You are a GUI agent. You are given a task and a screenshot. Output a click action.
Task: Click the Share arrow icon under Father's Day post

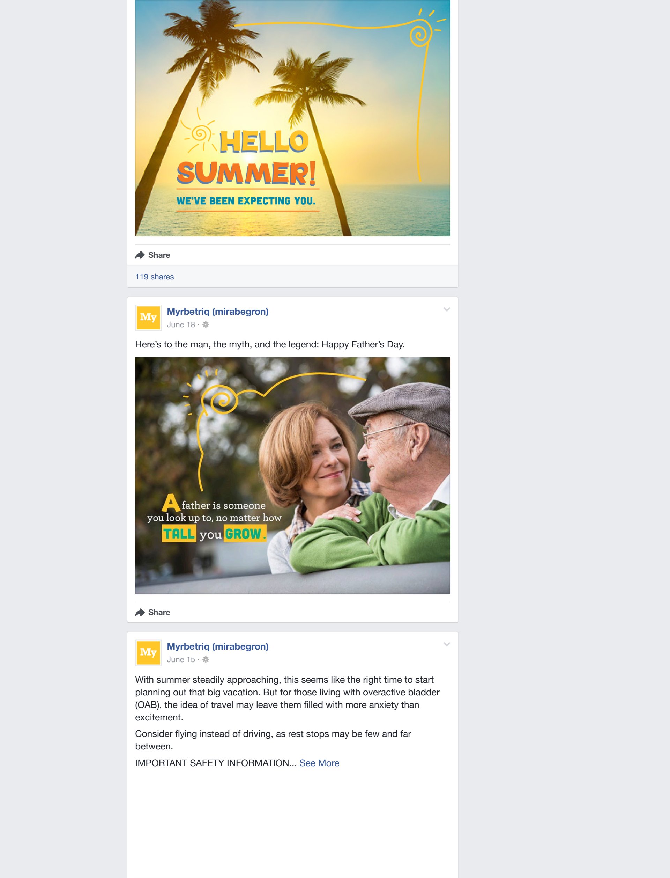point(140,612)
